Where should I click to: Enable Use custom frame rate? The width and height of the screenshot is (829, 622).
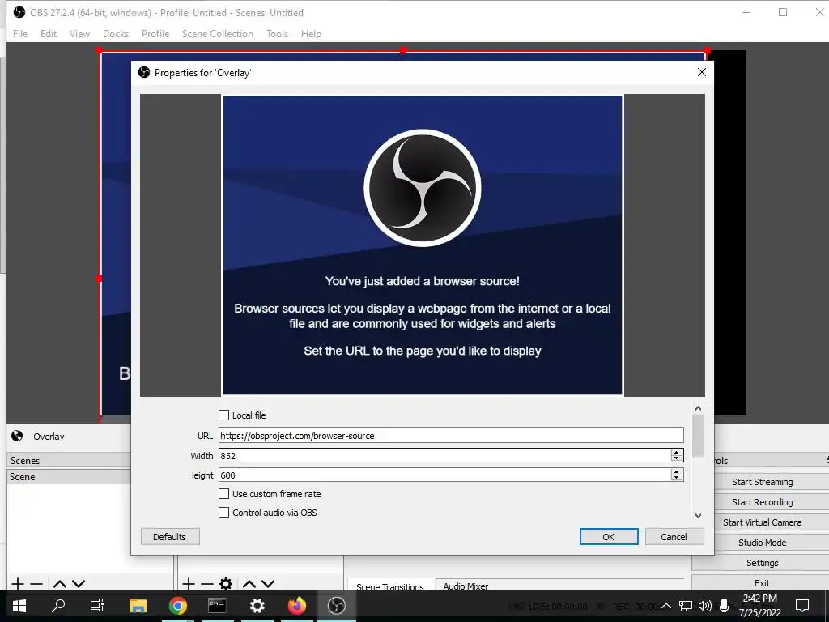pos(223,493)
